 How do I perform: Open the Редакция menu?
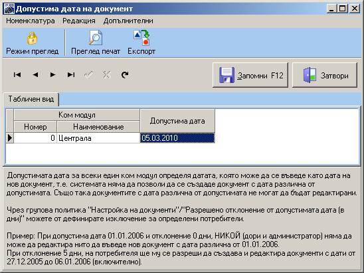pyautogui.click(x=79, y=21)
